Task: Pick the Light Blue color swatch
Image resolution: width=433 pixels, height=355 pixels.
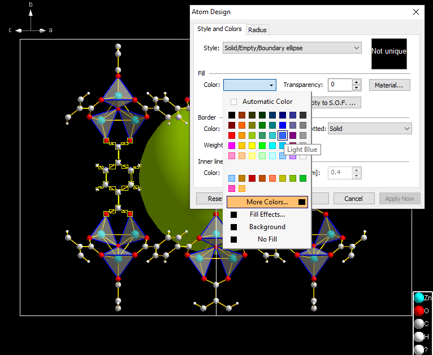Action: point(283,135)
